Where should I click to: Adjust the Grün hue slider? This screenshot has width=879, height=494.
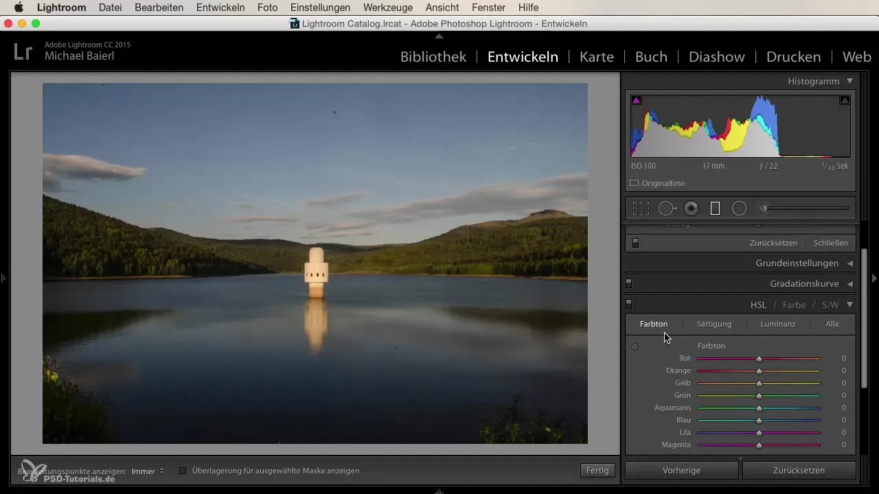coord(759,396)
